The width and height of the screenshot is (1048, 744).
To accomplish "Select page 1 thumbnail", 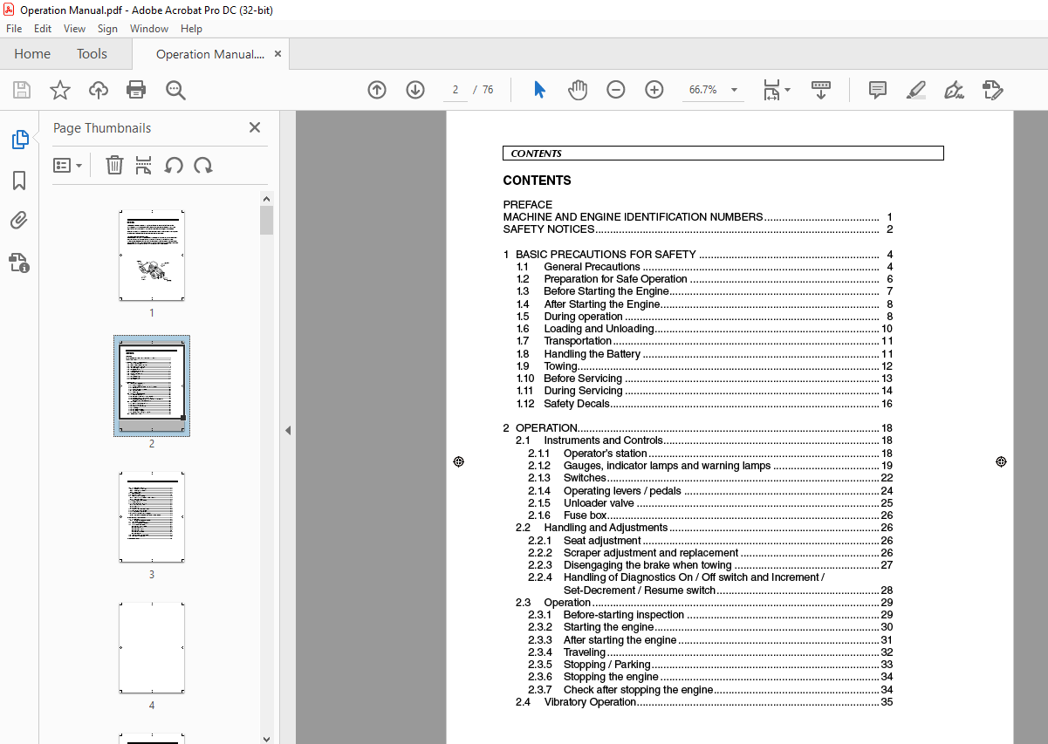I will [152, 255].
